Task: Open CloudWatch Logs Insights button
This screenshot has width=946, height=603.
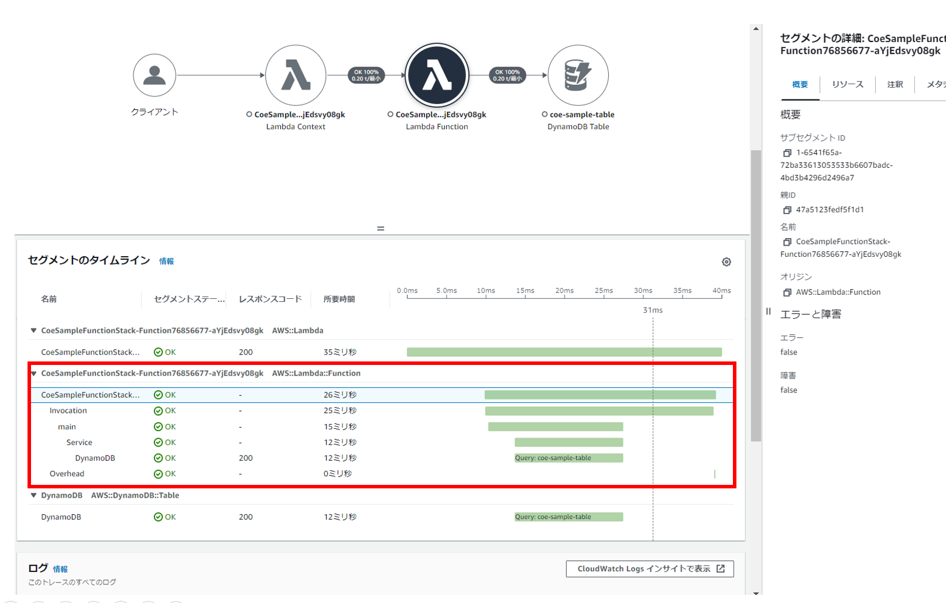Action: pyautogui.click(x=650, y=568)
